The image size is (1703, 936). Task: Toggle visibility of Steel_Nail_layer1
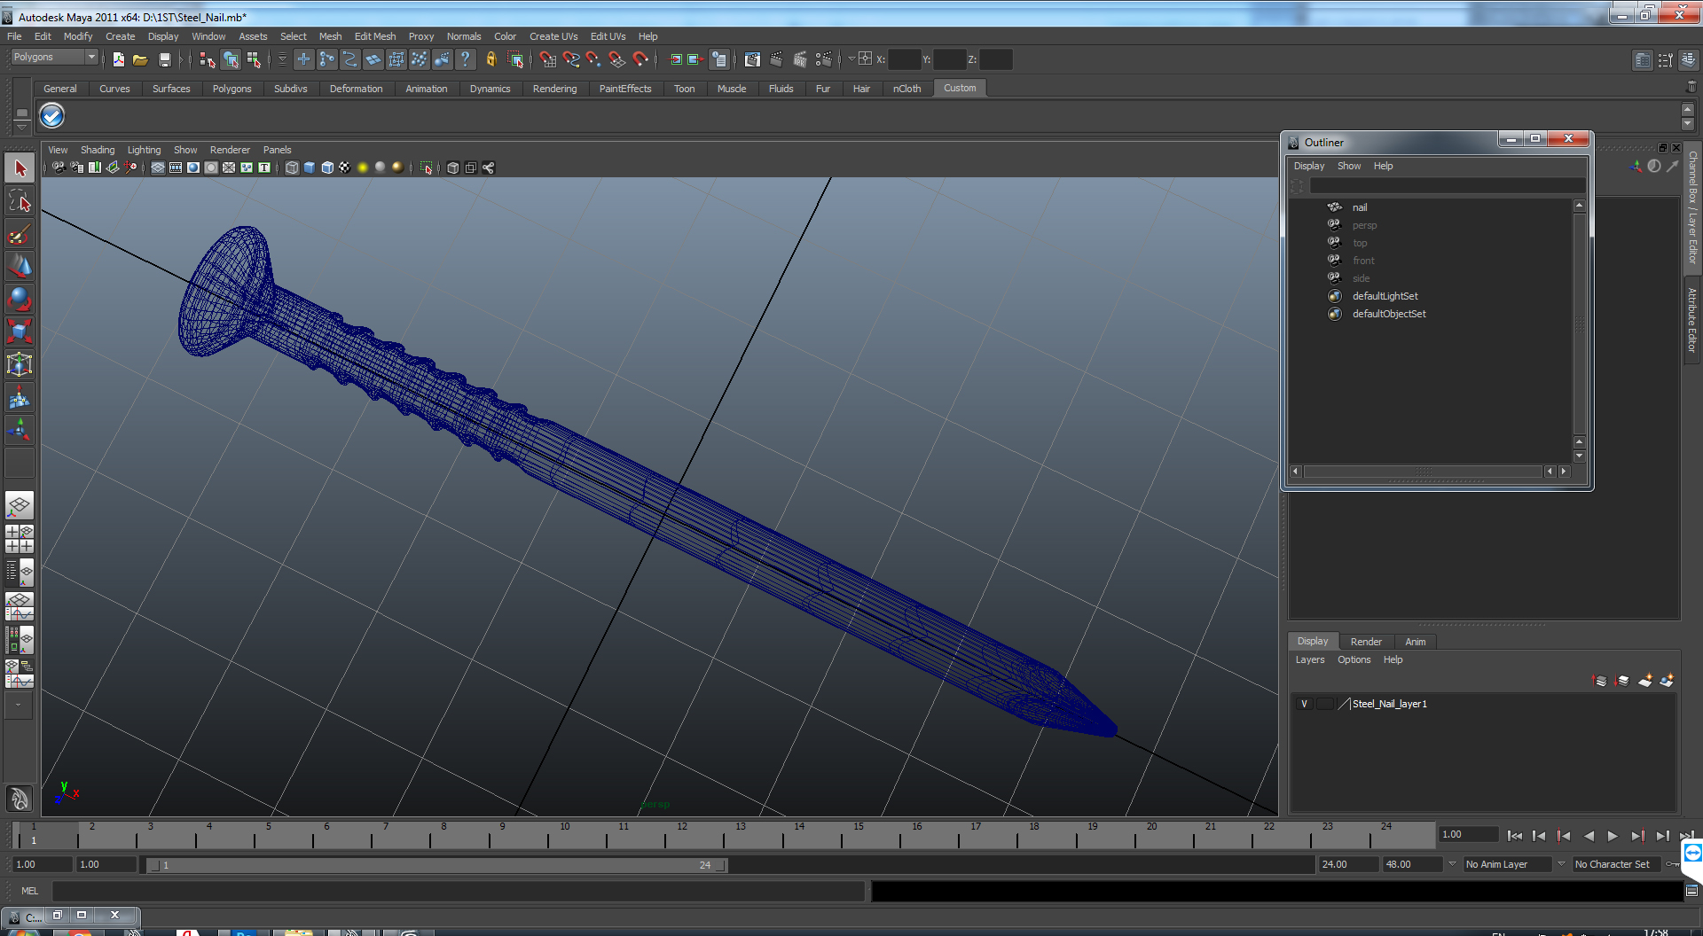point(1304,704)
